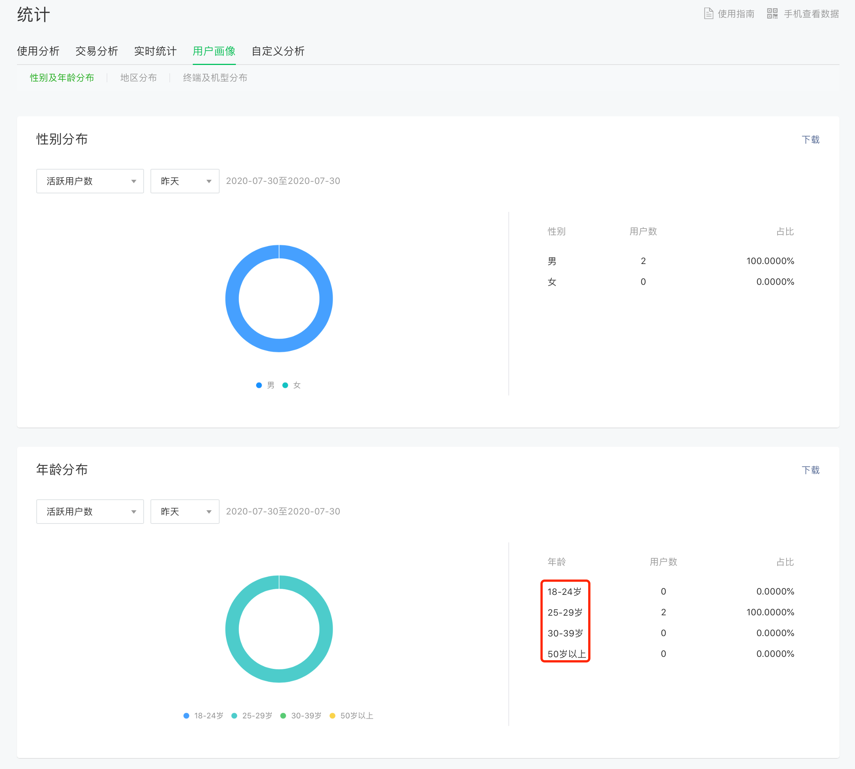This screenshot has width=855, height=769.
Task: Download the age distribution data
Action: pyautogui.click(x=810, y=470)
